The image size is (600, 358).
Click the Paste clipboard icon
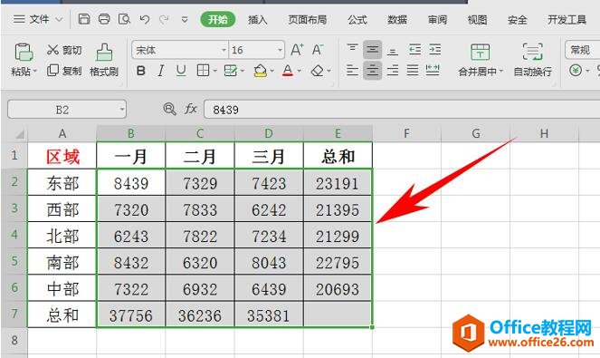[x=24, y=53]
